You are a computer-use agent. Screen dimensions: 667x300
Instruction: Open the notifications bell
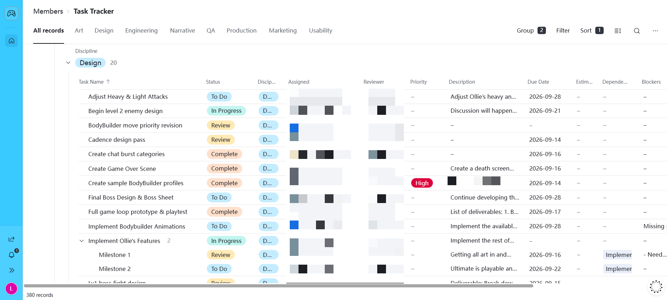point(12,255)
